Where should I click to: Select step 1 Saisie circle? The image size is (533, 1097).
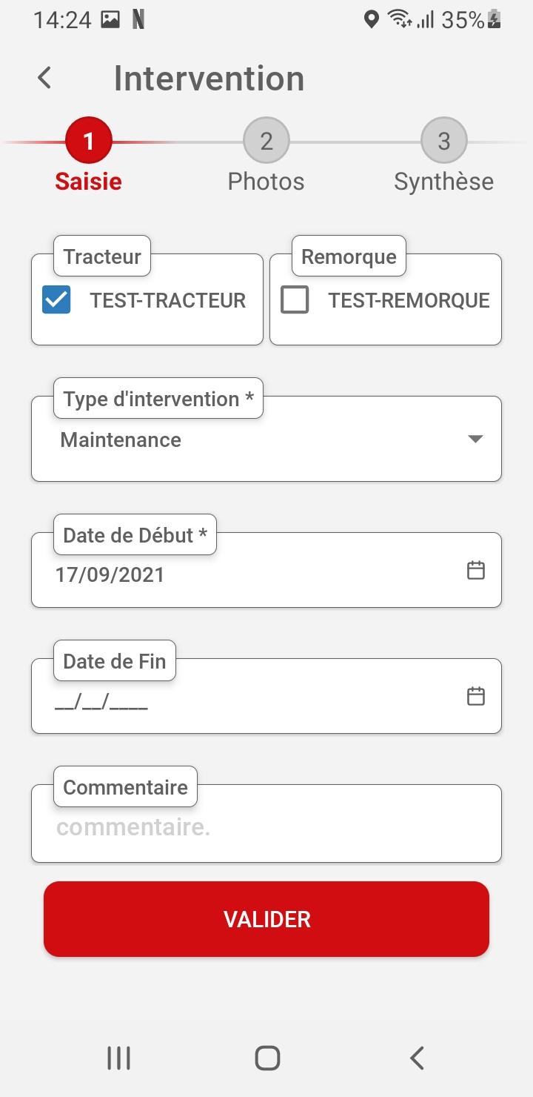click(89, 141)
